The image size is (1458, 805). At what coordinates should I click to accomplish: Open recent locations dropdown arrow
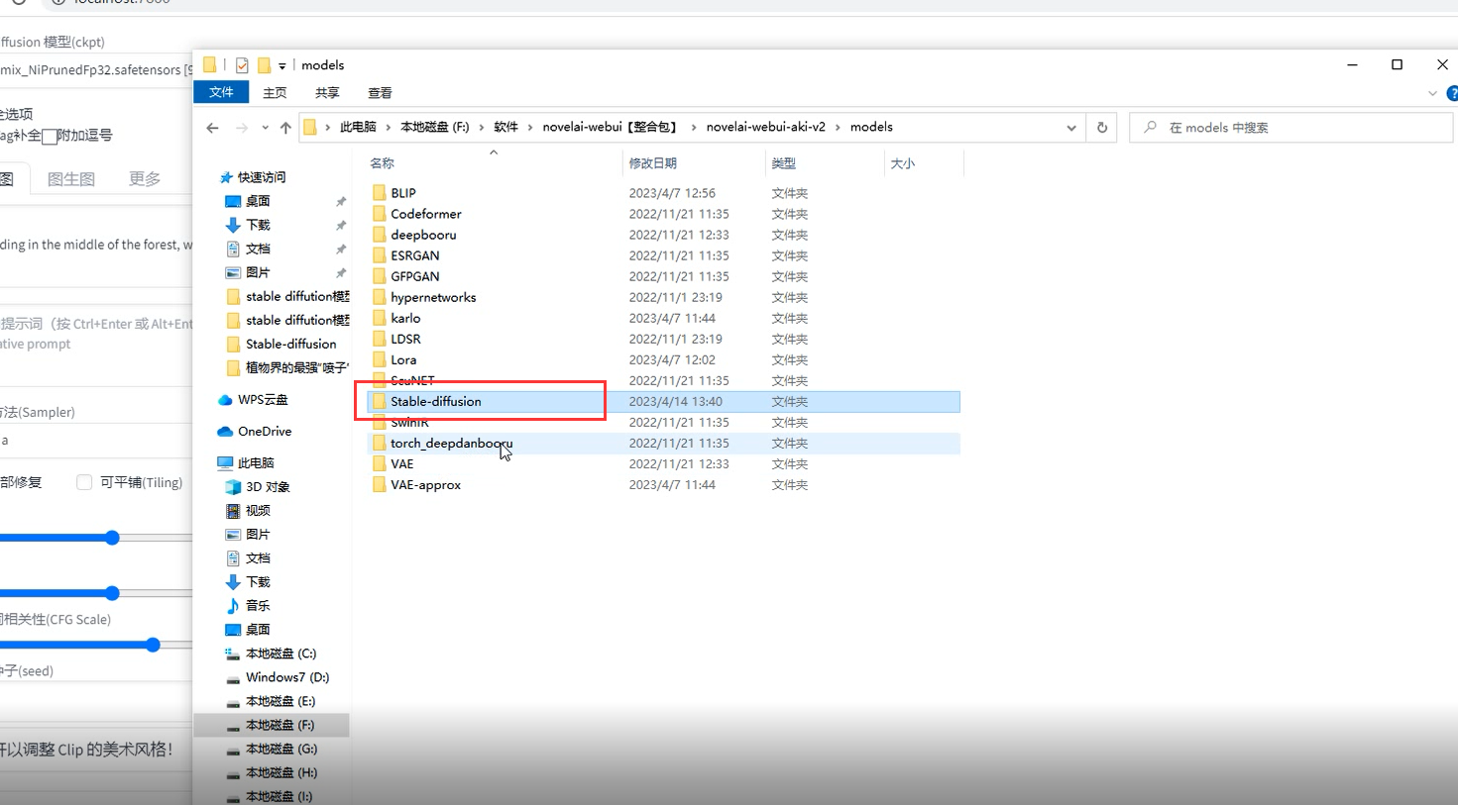pyautogui.click(x=265, y=128)
